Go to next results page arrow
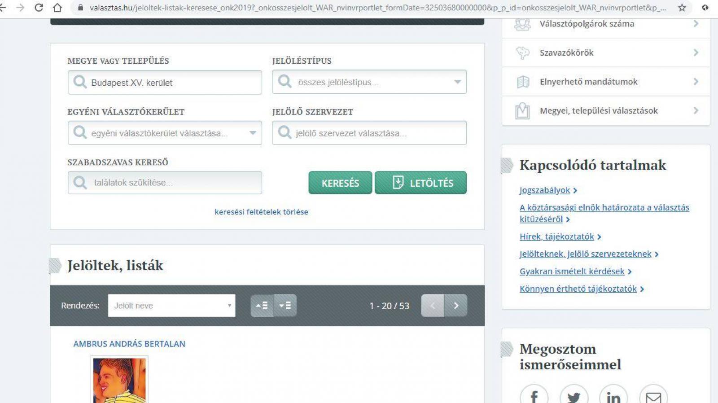 point(456,306)
